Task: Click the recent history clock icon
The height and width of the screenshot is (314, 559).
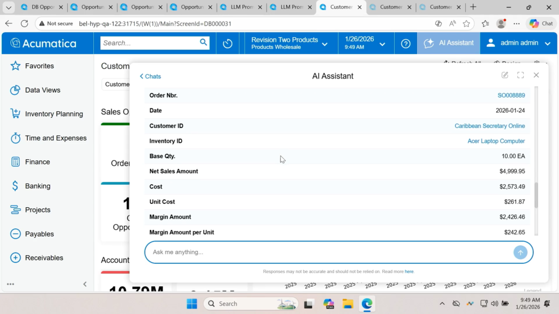Action: click(228, 44)
